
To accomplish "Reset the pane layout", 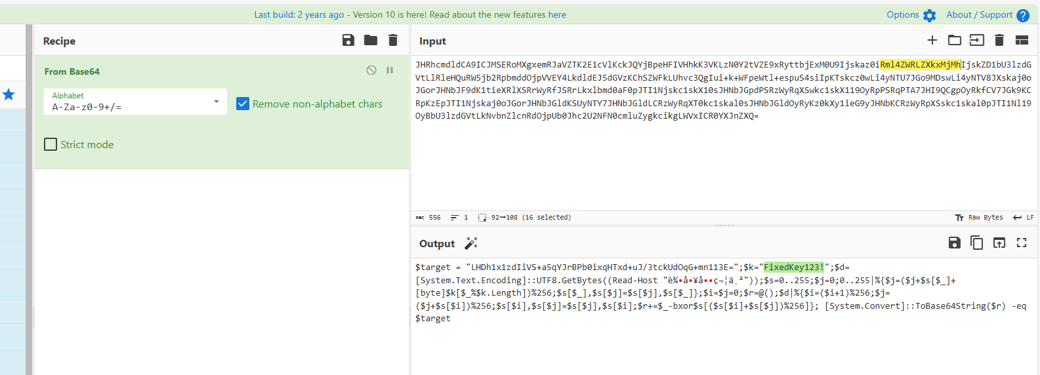I will [1022, 41].
